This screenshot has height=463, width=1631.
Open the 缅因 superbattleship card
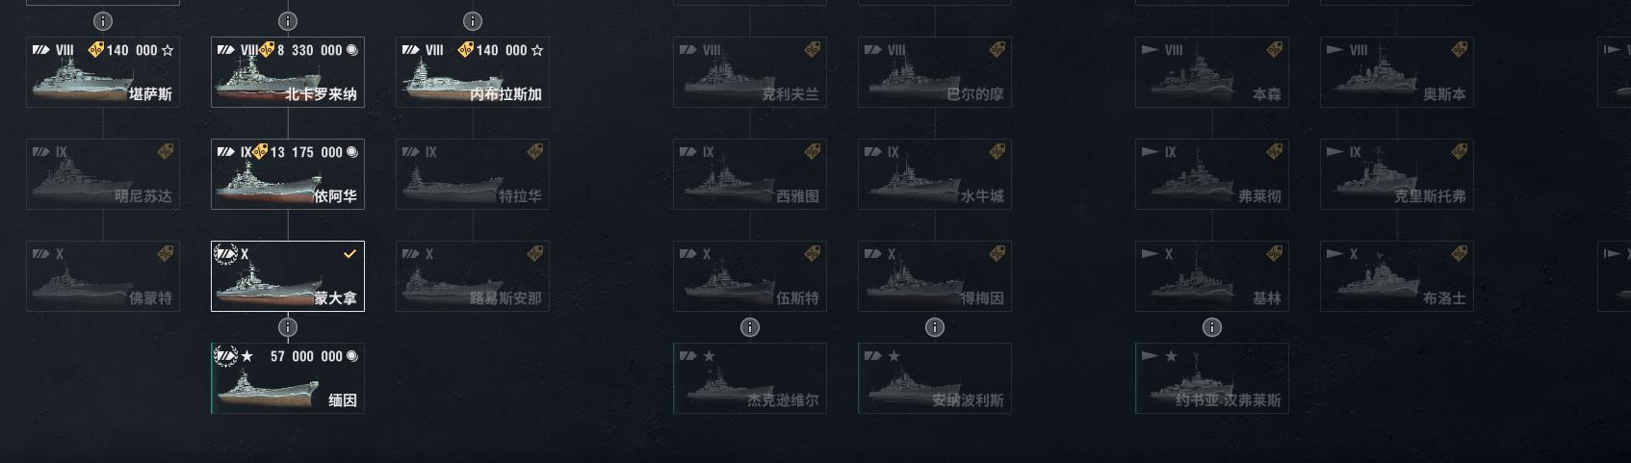pyautogui.click(x=288, y=378)
